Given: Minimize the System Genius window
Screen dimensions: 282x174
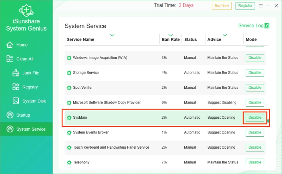Looking at the screenshot, I should [269, 6].
